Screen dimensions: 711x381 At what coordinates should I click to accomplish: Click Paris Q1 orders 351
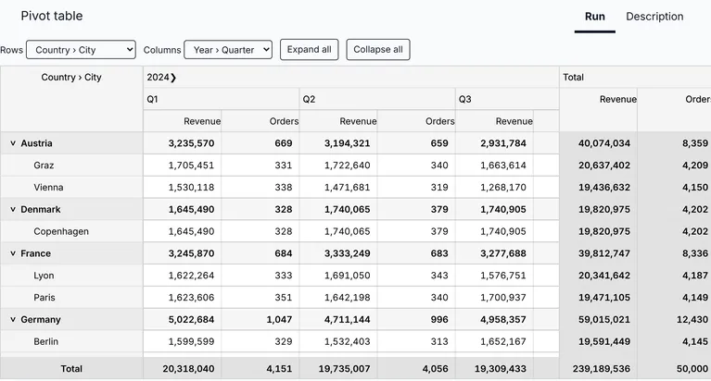click(x=260, y=297)
